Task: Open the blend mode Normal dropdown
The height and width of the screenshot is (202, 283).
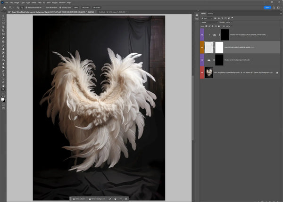Action: pyautogui.click(x=208, y=22)
